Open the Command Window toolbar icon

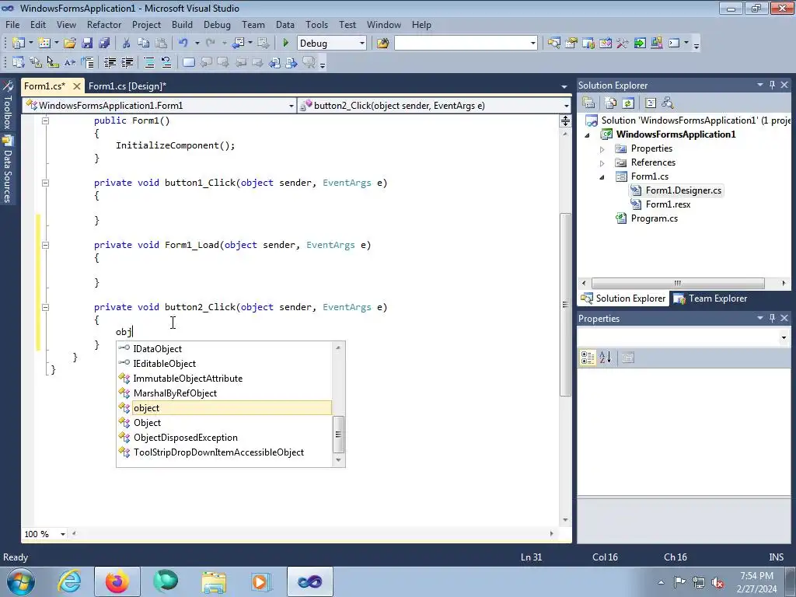[674, 44]
